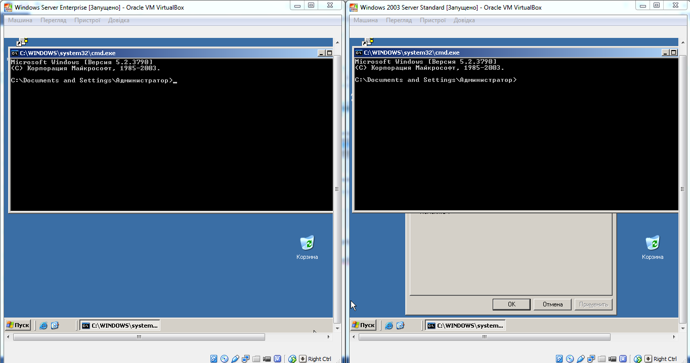Open shared folders indicator in Enterprise VM status bar
Viewport: 690px width, 363px height.
[x=256, y=359]
